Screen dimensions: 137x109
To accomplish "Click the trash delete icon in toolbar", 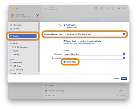I will [x=96, y=8].
